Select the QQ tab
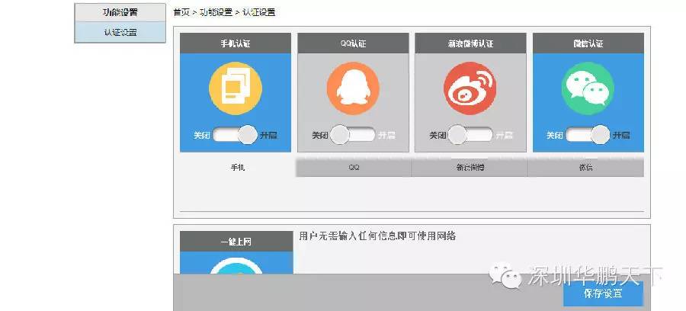 click(x=354, y=168)
